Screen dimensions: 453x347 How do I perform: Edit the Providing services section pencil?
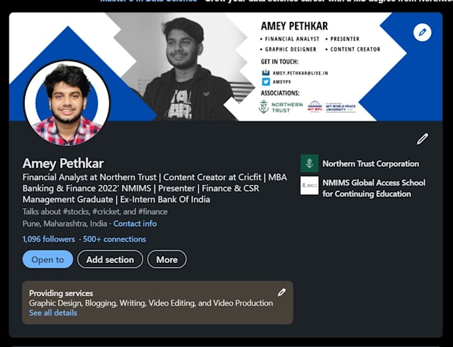point(282,292)
